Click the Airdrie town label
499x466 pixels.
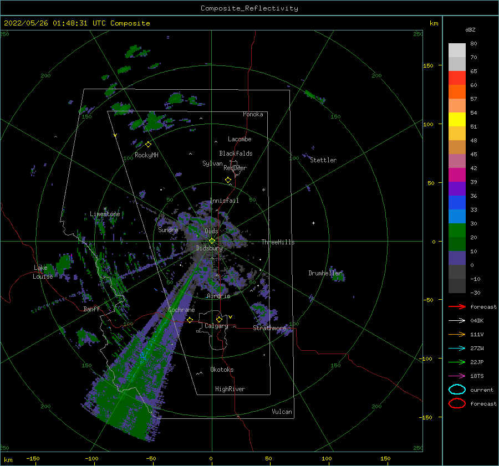(218, 296)
